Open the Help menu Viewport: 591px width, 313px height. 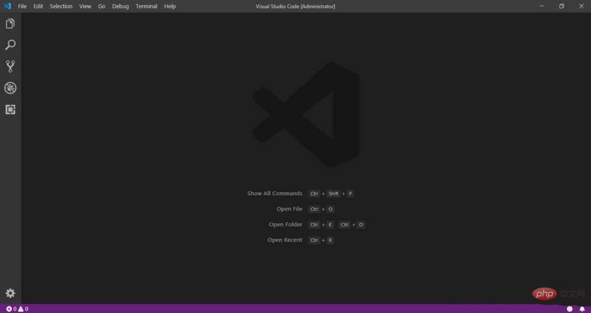pos(170,6)
